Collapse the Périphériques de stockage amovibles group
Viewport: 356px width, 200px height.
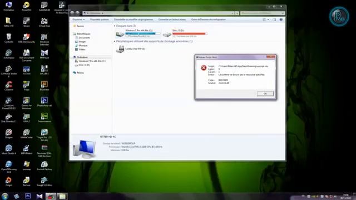115,41
